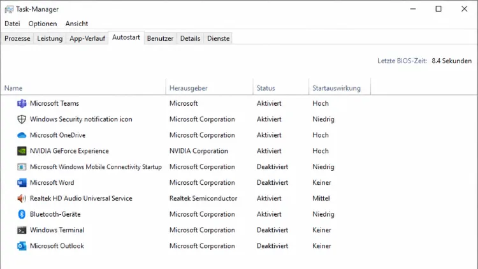478x269 pixels.
Task: Click the Microsoft publisher of Teams
Action: click(184, 103)
